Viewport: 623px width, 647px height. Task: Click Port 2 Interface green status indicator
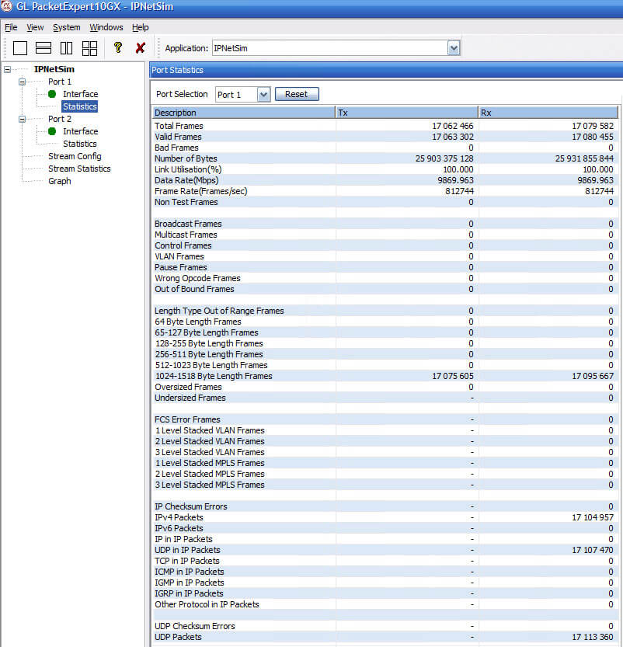click(x=52, y=131)
